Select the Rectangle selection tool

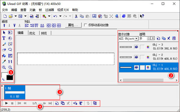pyautogui.click(x=10, y=33)
